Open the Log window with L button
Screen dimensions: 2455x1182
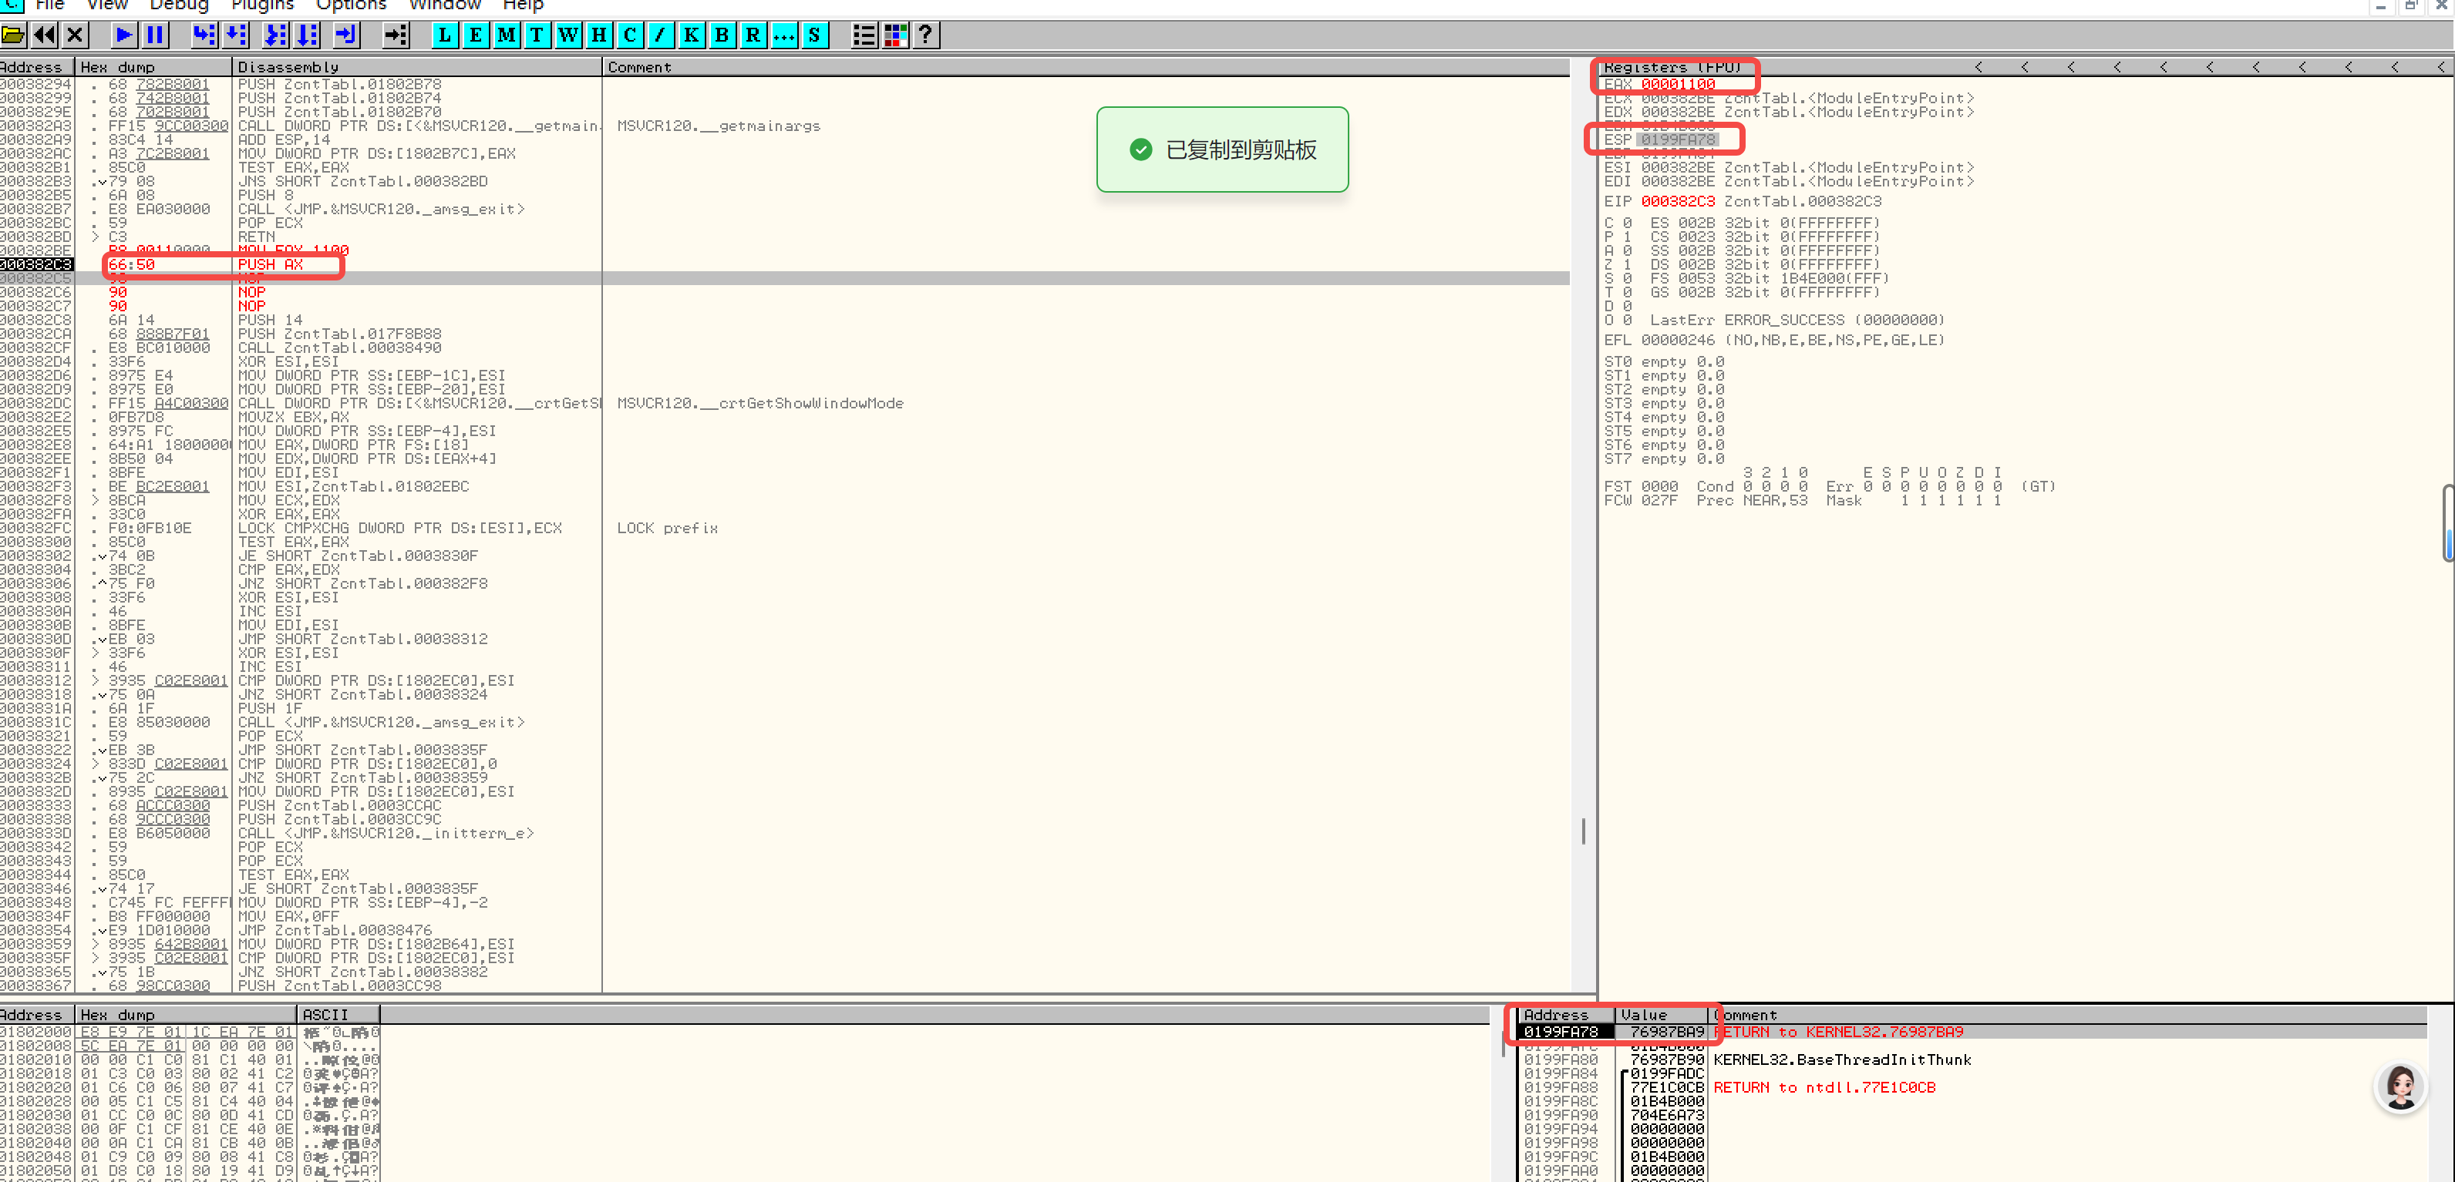444,35
